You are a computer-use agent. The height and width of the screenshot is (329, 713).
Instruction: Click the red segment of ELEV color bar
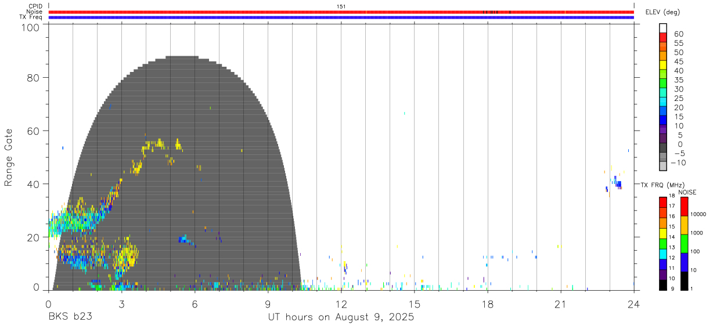[x=663, y=37]
